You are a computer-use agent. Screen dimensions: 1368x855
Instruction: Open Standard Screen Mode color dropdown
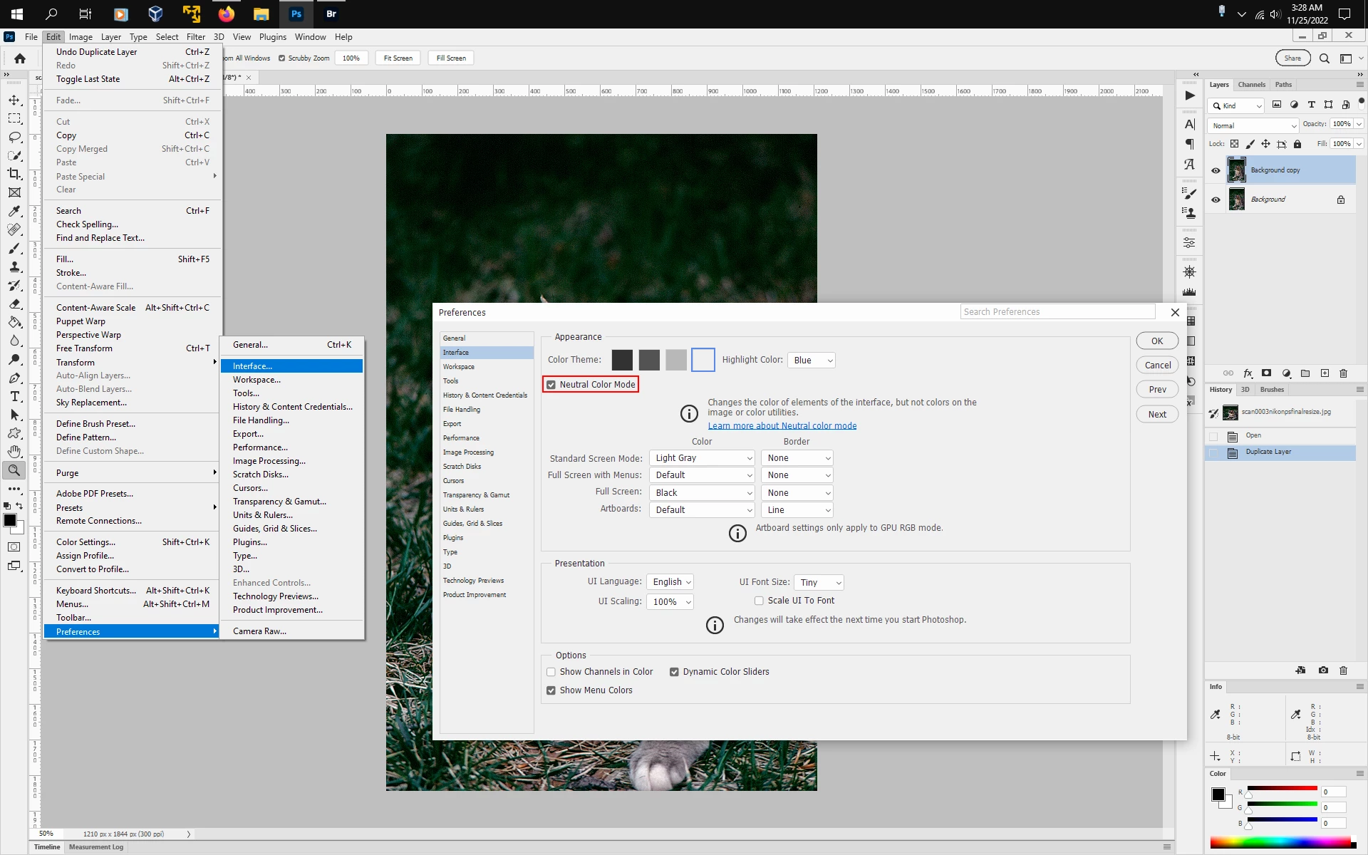(x=702, y=458)
